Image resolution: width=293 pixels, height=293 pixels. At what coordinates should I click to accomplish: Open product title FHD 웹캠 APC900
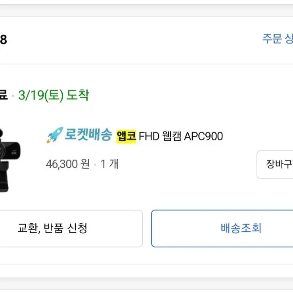click(x=181, y=136)
